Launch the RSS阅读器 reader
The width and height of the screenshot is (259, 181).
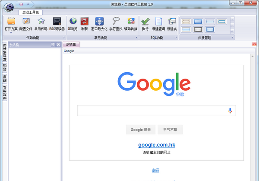point(57,24)
